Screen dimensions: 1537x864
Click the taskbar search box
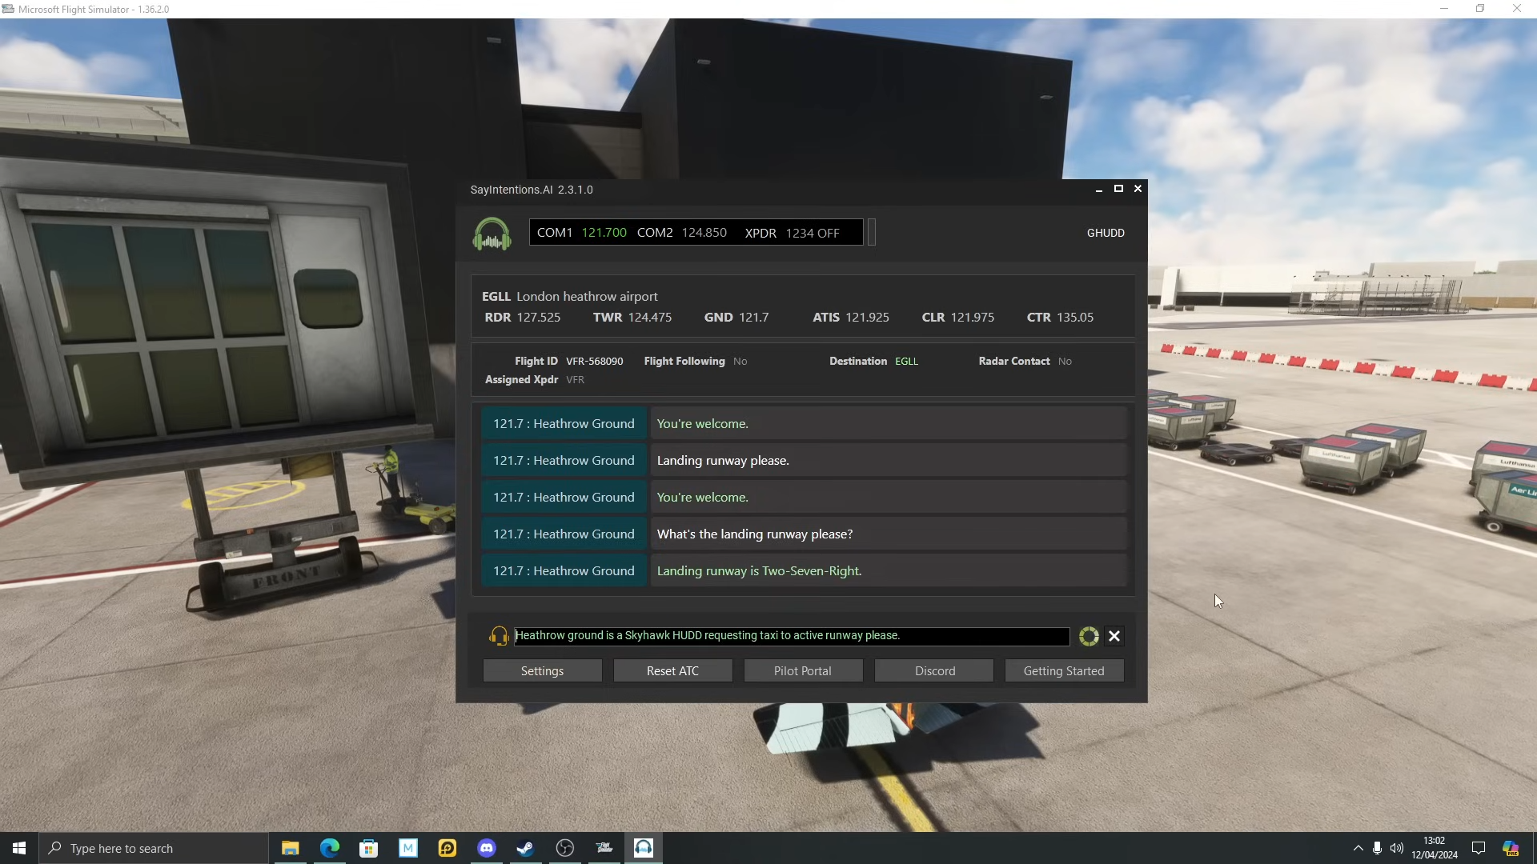[154, 848]
